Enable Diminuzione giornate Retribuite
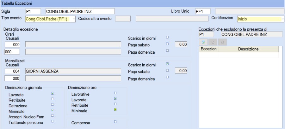 coord(52,99)
